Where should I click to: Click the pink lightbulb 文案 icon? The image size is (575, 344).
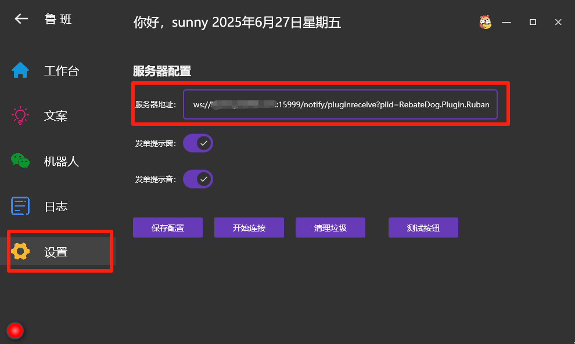pyautogui.click(x=20, y=115)
